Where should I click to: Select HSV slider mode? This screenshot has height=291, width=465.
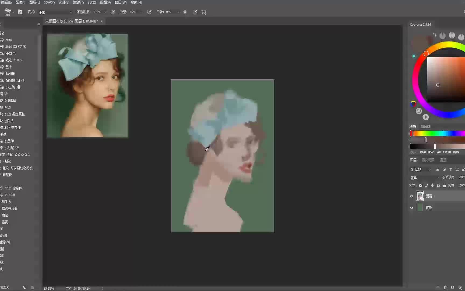[x=431, y=152]
